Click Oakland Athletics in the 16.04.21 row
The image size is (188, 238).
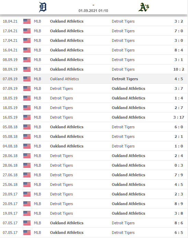click(x=67, y=50)
